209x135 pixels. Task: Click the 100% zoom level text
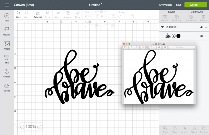coord(31,127)
